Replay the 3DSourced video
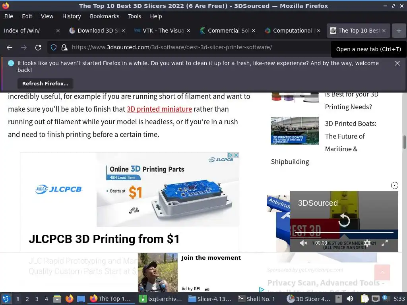 (344, 220)
